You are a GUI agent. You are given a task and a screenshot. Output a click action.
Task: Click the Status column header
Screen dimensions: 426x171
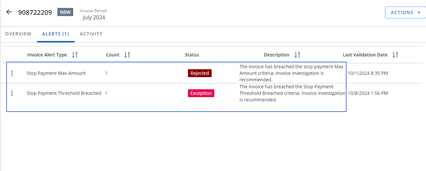pos(192,55)
